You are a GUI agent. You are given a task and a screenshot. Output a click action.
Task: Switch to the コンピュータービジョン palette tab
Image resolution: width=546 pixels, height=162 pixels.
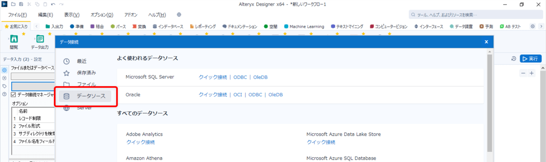(388, 26)
